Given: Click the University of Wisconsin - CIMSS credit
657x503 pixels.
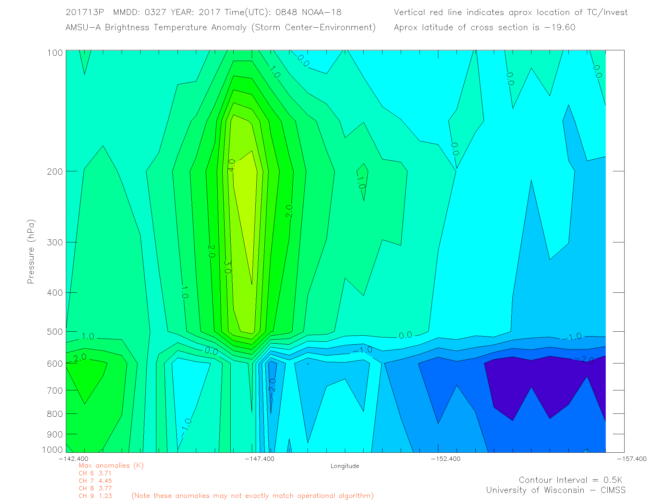Looking at the screenshot, I should pyautogui.click(x=555, y=490).
